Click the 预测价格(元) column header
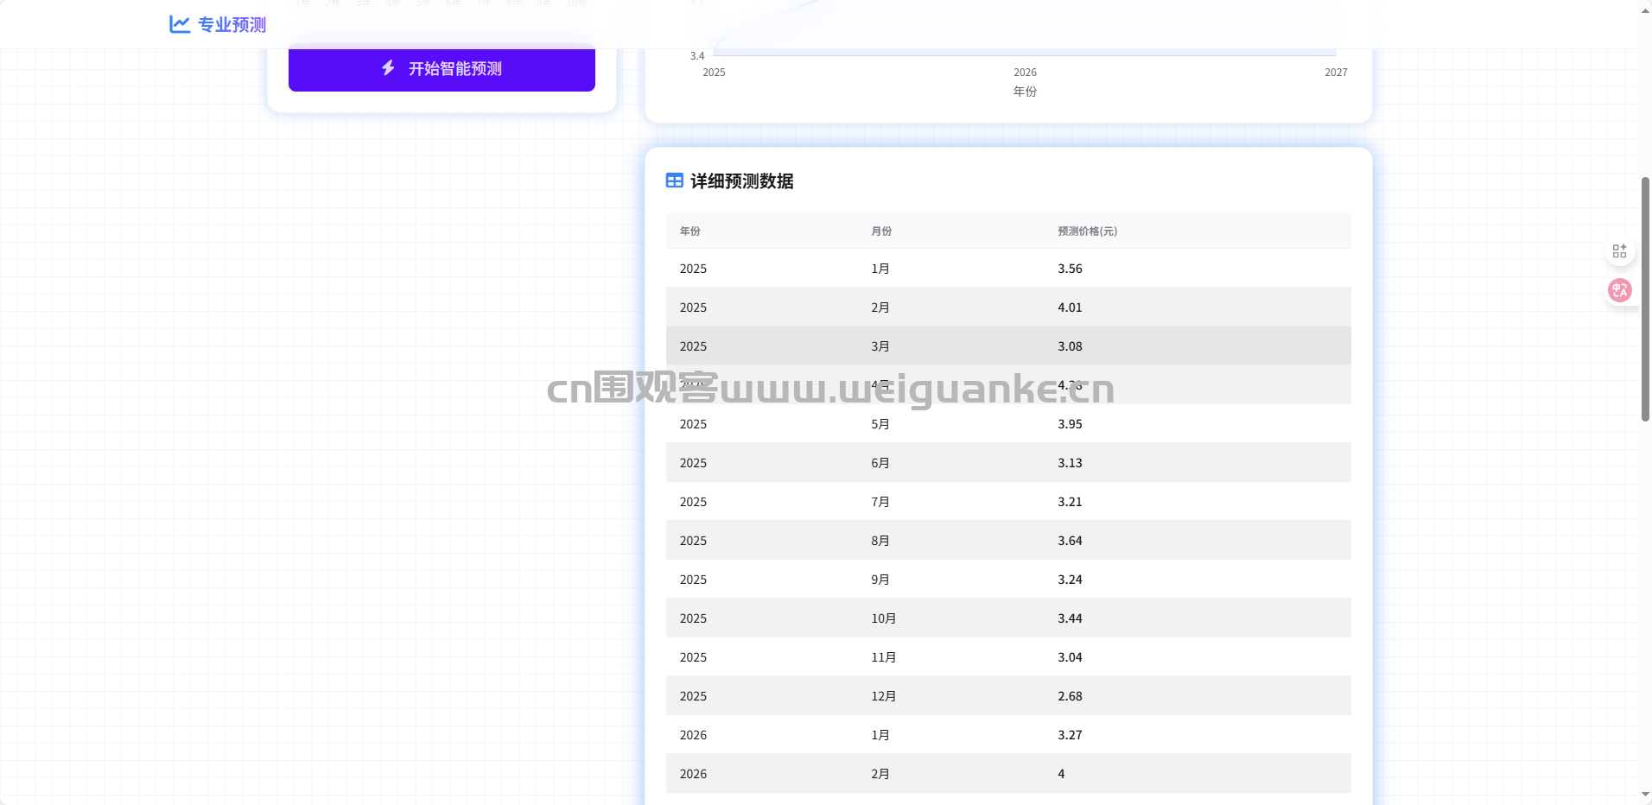This screenshot has height=805, width=1652. pyautogui.click(x=1087, y=231)
